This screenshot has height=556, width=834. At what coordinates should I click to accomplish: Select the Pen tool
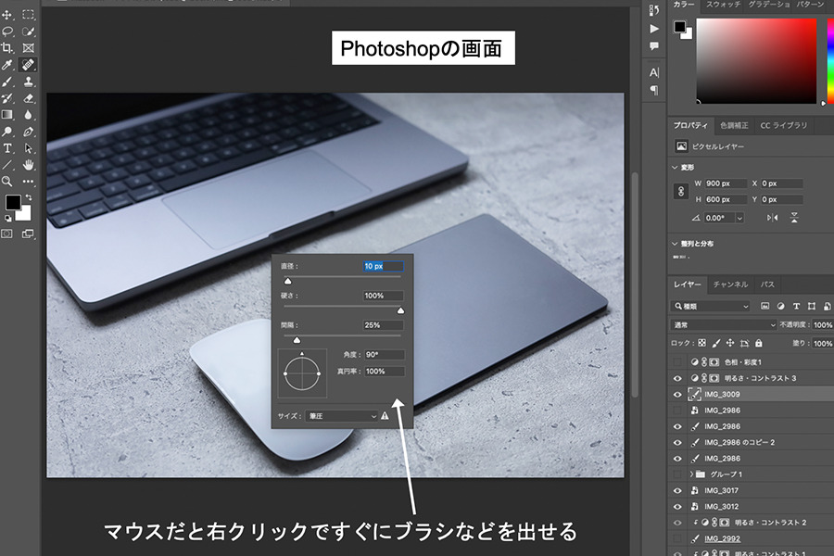click(28, 132)
